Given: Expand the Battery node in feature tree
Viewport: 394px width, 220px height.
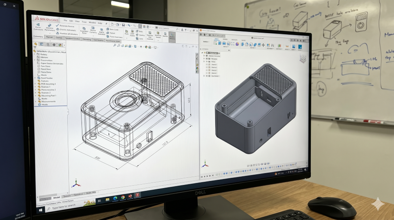Looking at the screenshot, I should tap(35, 54).
